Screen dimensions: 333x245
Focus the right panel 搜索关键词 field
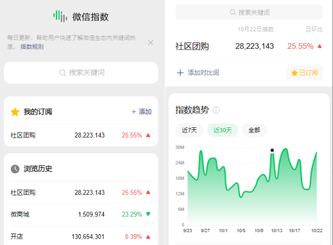point(249,12)
